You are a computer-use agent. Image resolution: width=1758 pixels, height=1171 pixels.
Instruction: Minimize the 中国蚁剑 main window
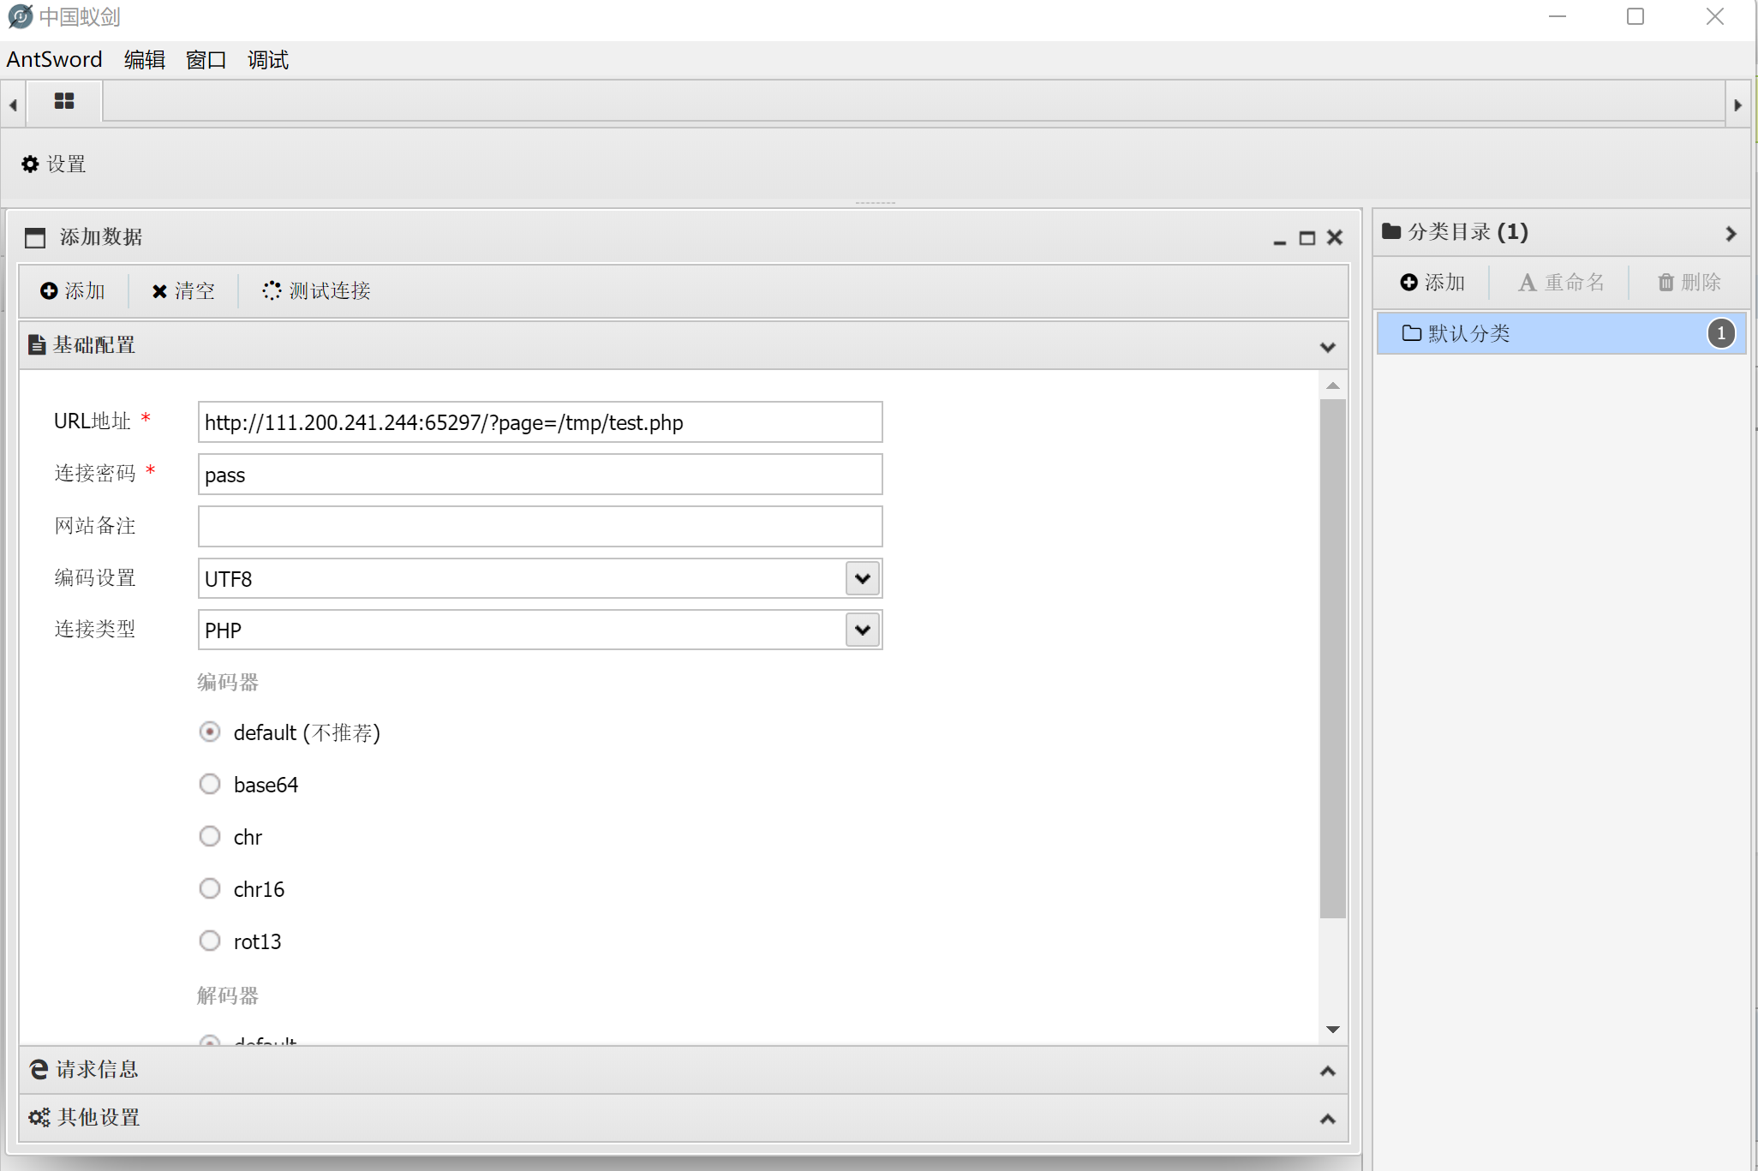[x=1558, y=16]
